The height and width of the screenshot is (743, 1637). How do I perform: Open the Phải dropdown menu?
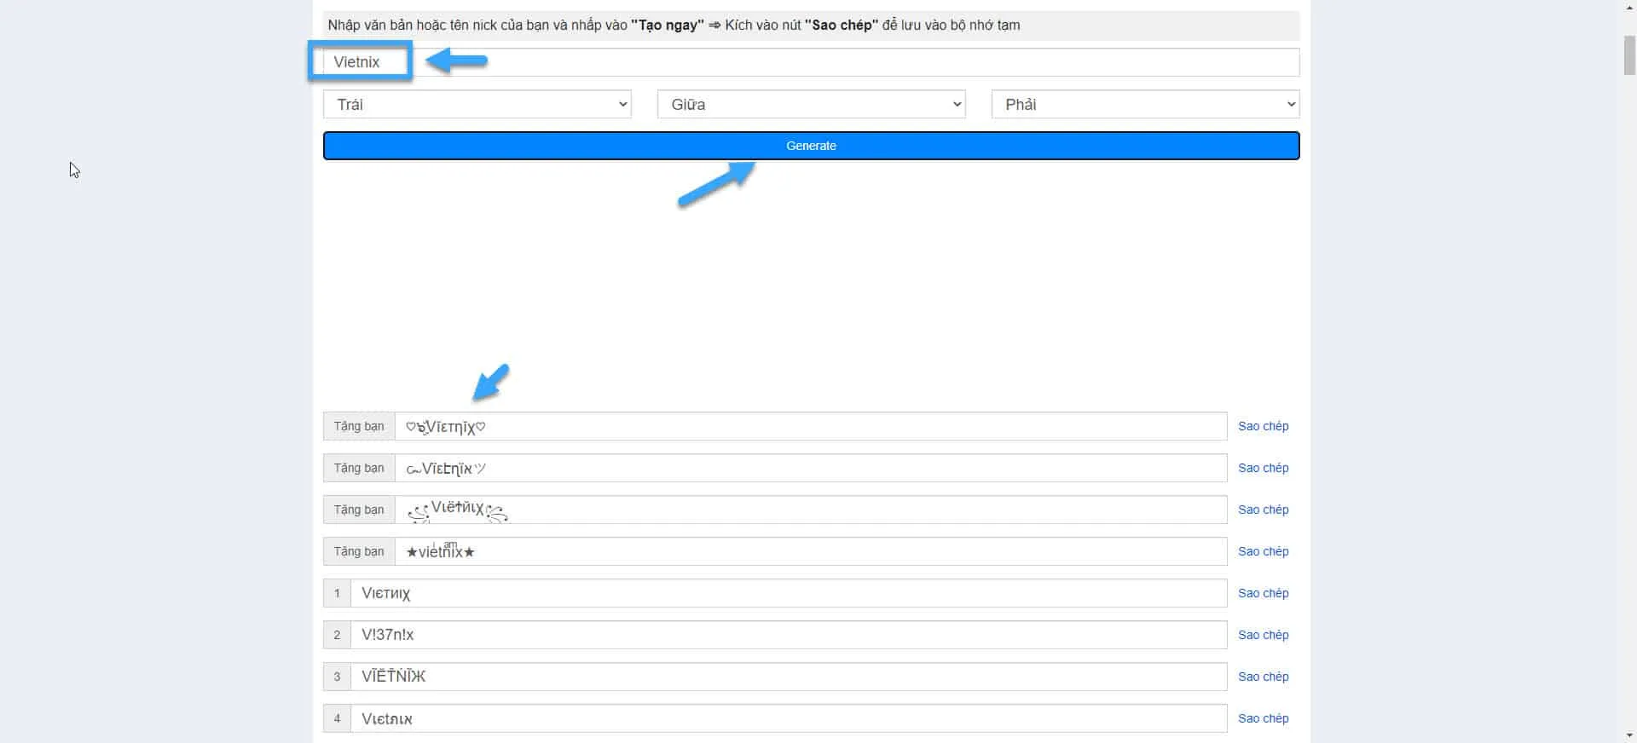[x=1145, y=104]
